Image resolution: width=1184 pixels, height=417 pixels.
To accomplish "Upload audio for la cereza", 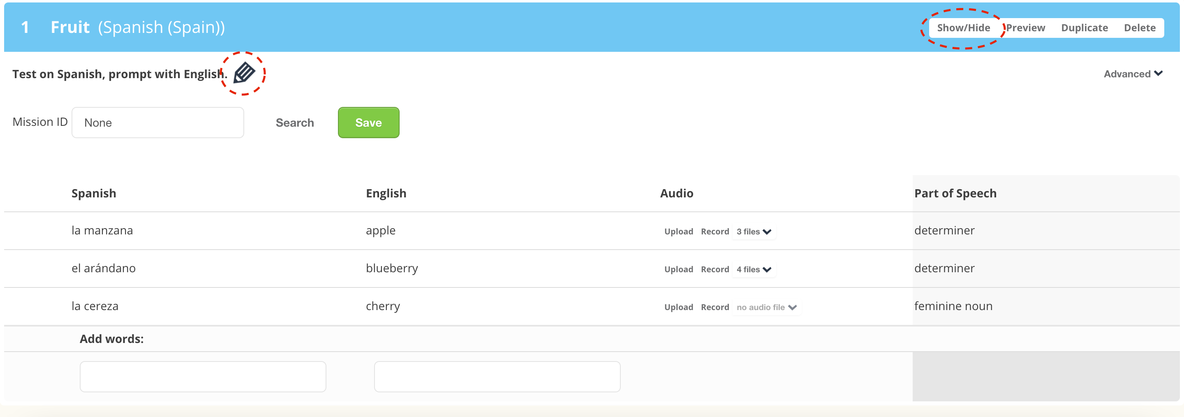I will click(678, 307).
